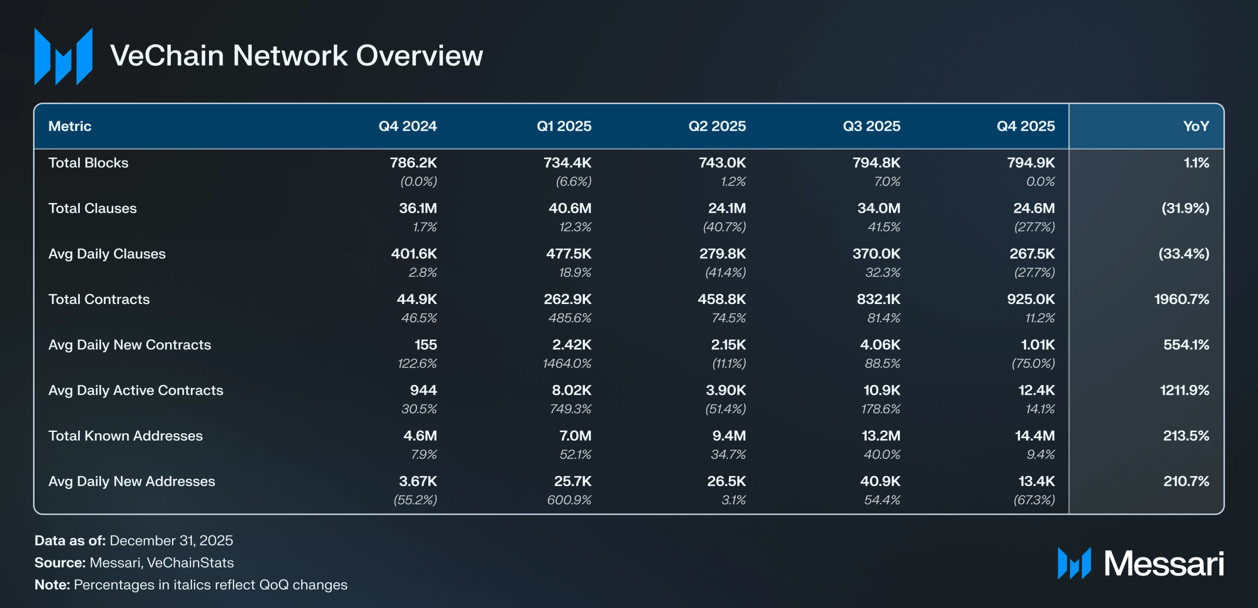
Task: Click the "Q4 2025" column header
Action: [x=1026, y=126]
